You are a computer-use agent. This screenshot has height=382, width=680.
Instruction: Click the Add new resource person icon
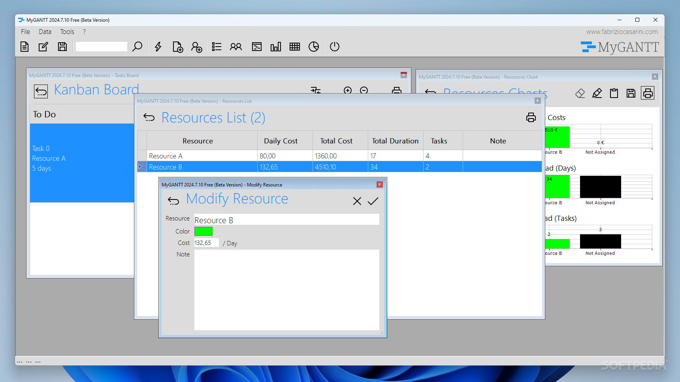point(197,47)
